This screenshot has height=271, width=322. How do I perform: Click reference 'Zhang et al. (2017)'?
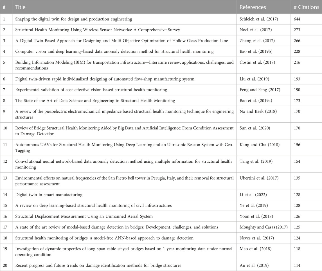pos(257,41)
